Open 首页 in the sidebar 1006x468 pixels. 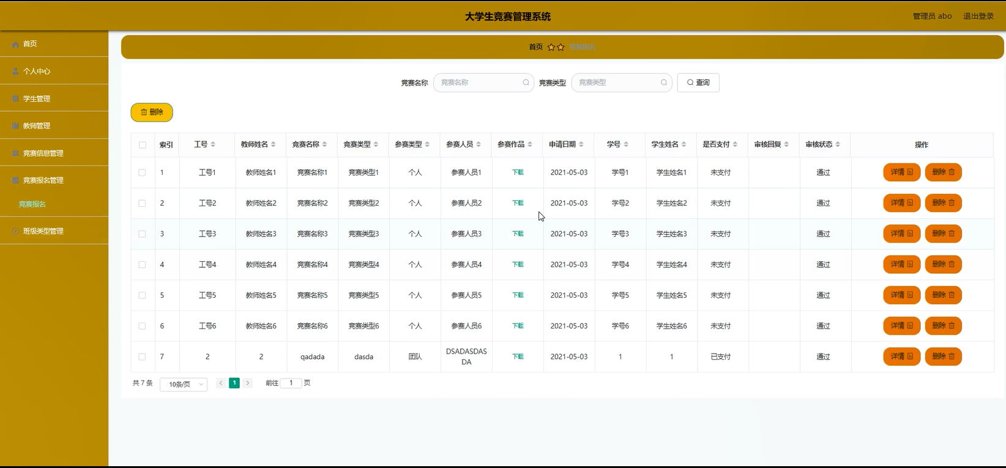pos(30,44)
